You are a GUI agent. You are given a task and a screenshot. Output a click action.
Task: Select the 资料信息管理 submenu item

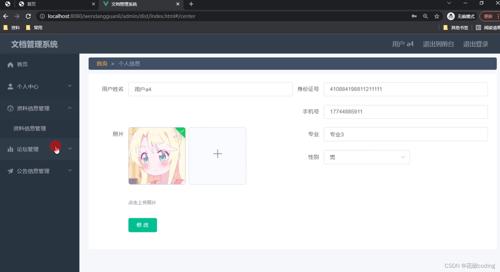30,128
